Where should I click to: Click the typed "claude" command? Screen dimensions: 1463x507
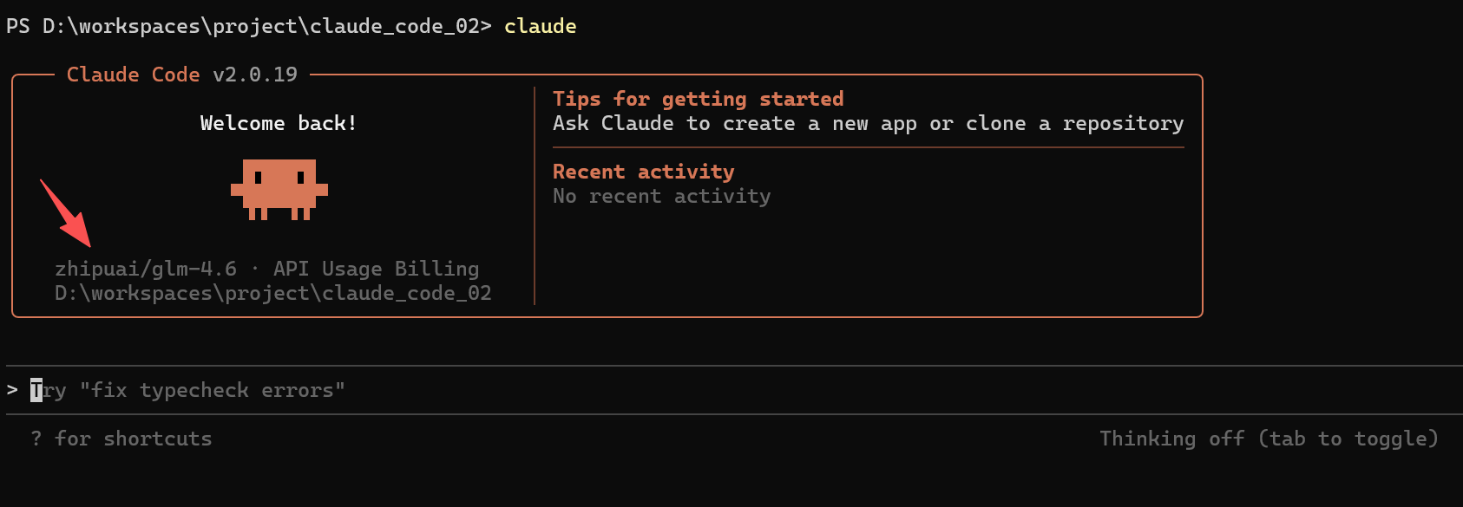pos(540,26)
